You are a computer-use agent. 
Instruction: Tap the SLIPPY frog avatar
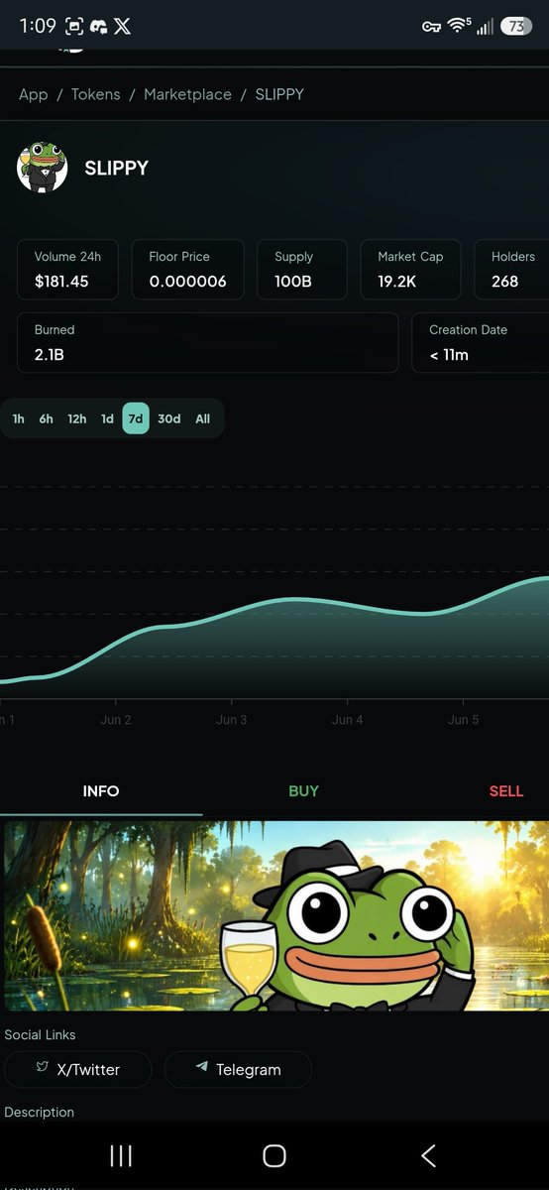pos(43,168)
